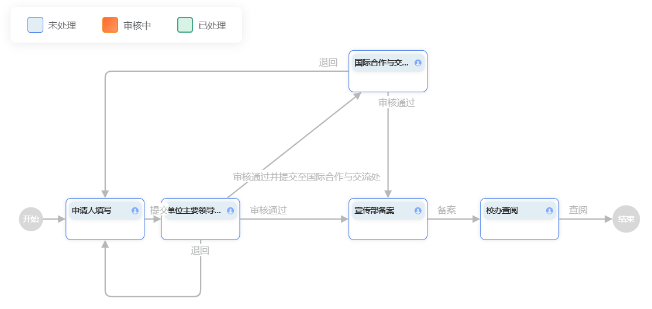
Task: Click the green 已处理 legend swatch
Action: (185, 25)
